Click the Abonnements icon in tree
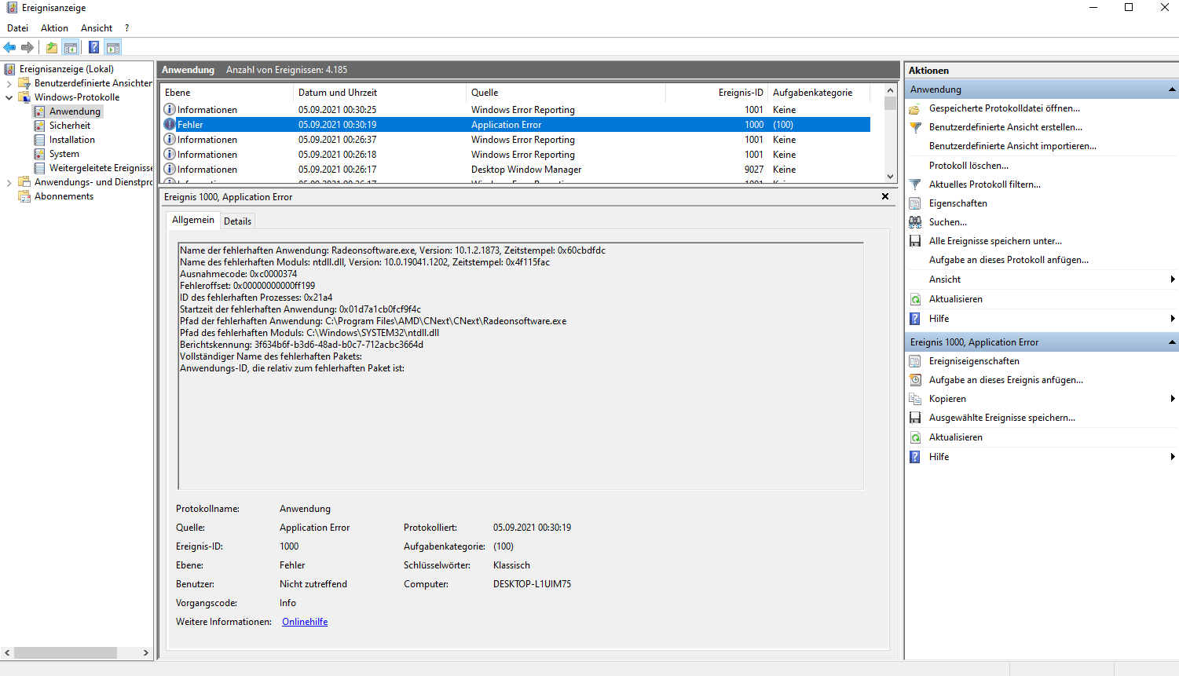The height and width of the screenshot is (676, 1179). [x=24, y=196]
